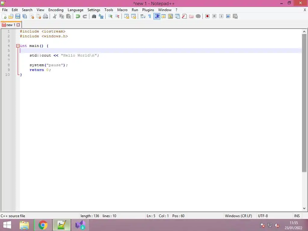
Task: Open the File menu
Action: [5, 10]
